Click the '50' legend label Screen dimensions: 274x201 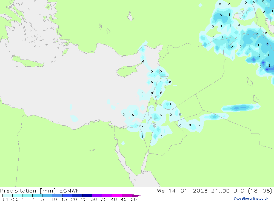(134, 199)
